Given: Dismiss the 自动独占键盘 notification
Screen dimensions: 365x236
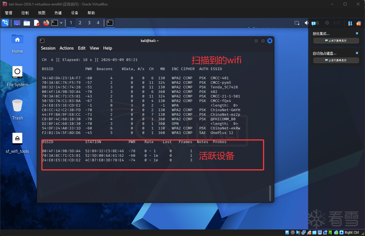Looking at the screenshot, I should [x=357, y=53].
